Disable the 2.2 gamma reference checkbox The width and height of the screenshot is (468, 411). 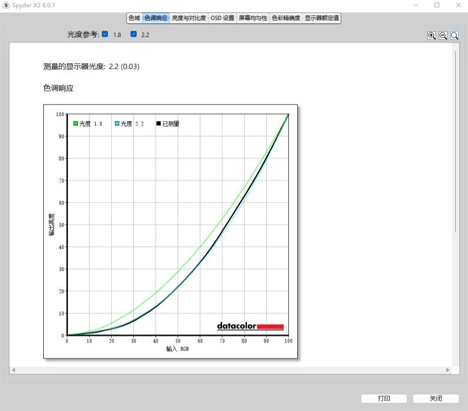pyautogui.click(x=134, y=34)
